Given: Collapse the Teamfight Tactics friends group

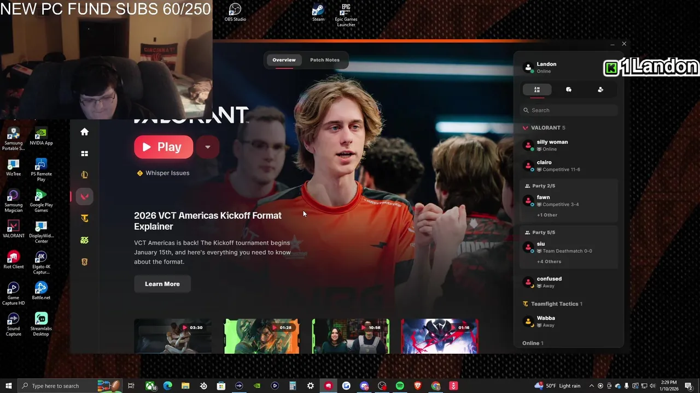Looking at the screenshot, I should (x=552, y=304).
